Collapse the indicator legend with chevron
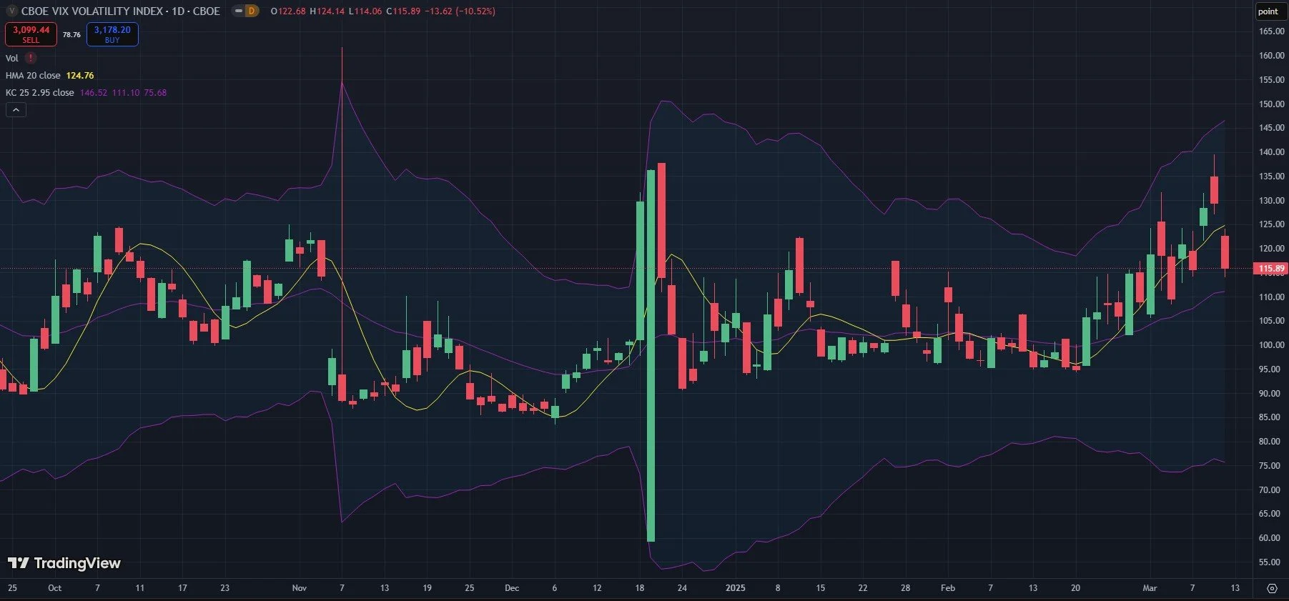The height and width of the screenshot is (601, 1289). pyautogui.click(x=16, y=109)
